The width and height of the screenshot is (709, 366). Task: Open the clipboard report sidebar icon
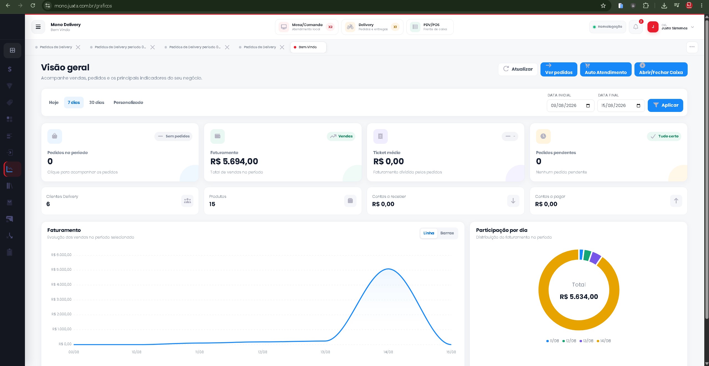coord(10,252)
